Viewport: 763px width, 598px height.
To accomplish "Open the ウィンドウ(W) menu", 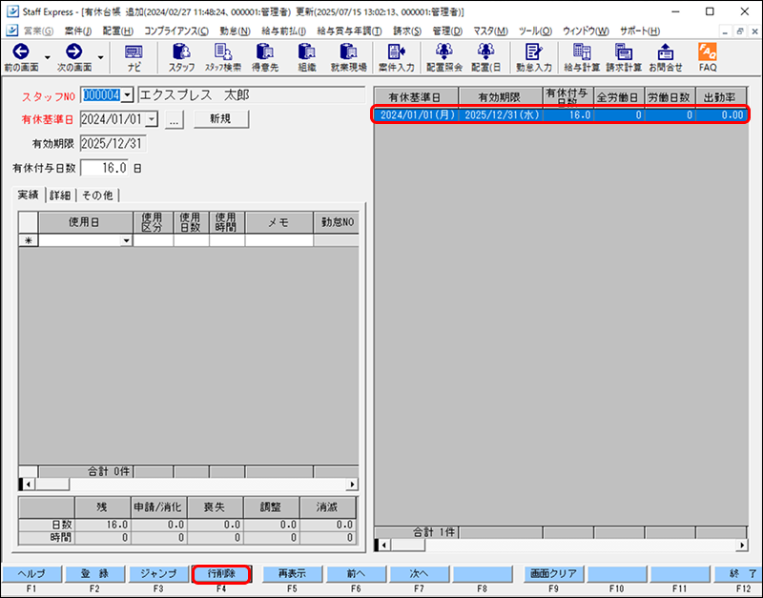I will 586,31.
